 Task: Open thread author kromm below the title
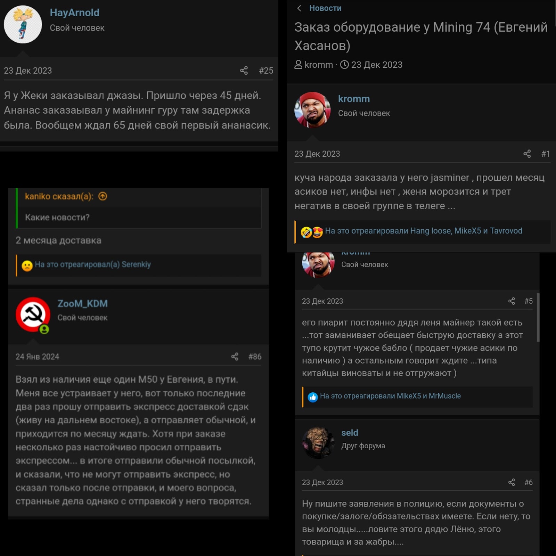click(x=318, y=65)
